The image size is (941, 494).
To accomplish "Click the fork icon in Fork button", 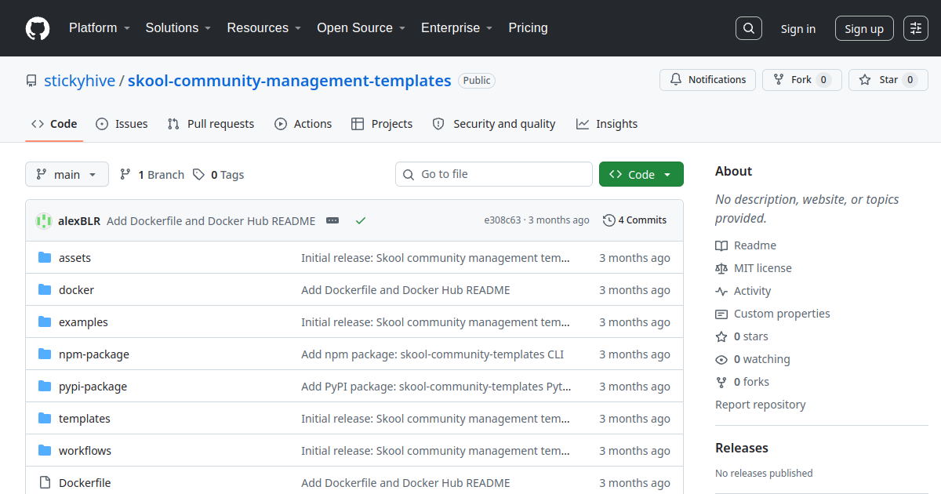I will (779, 80).
